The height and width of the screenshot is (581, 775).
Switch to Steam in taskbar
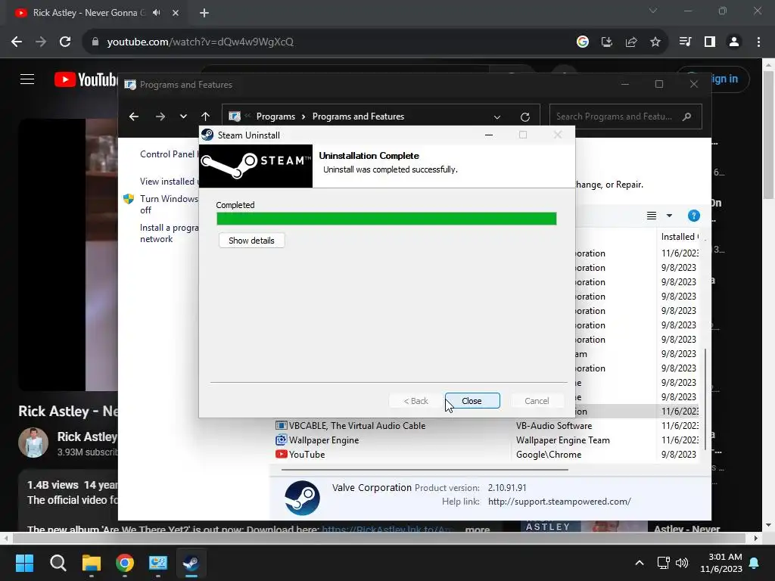(x=191, y=563)
